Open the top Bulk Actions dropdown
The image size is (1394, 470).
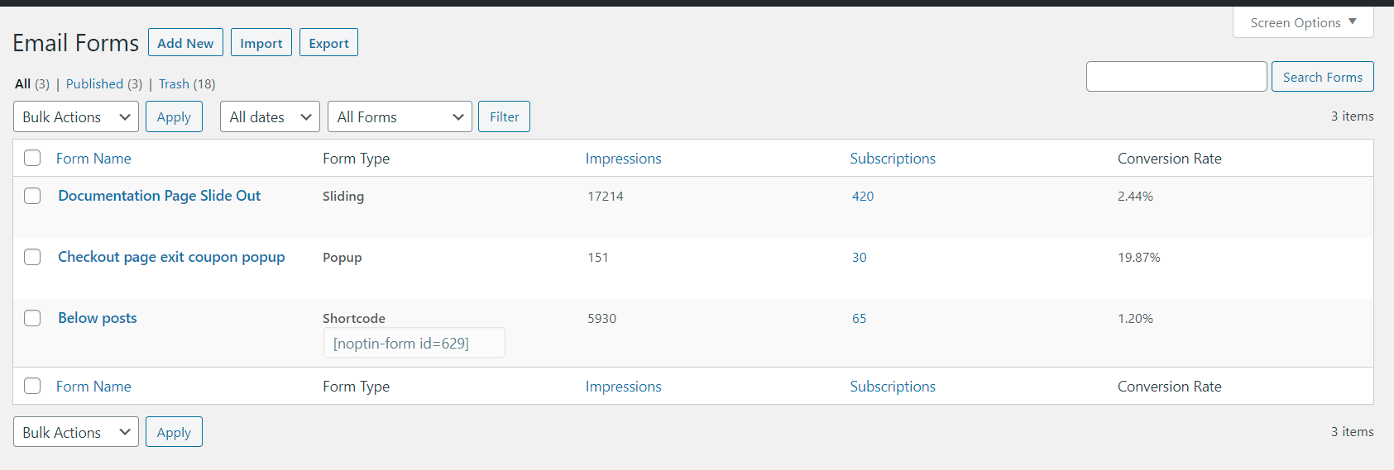click(x=76, y=117)
